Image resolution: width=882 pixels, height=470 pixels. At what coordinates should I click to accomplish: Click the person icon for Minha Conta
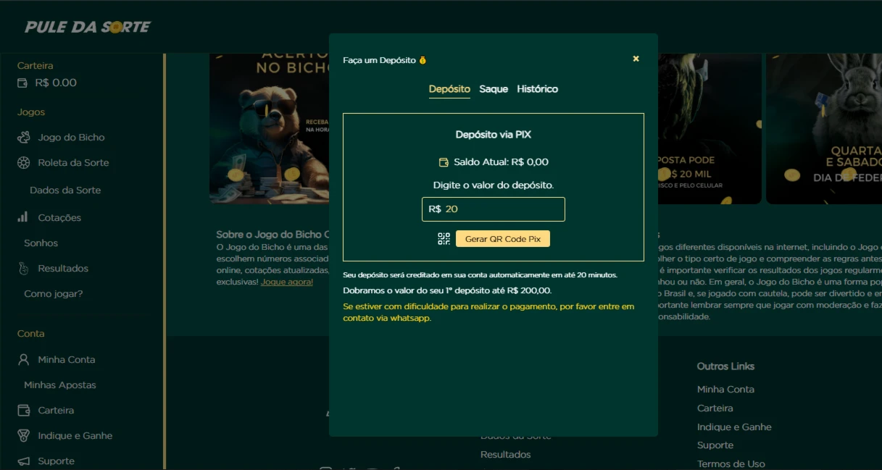(24, 359)
